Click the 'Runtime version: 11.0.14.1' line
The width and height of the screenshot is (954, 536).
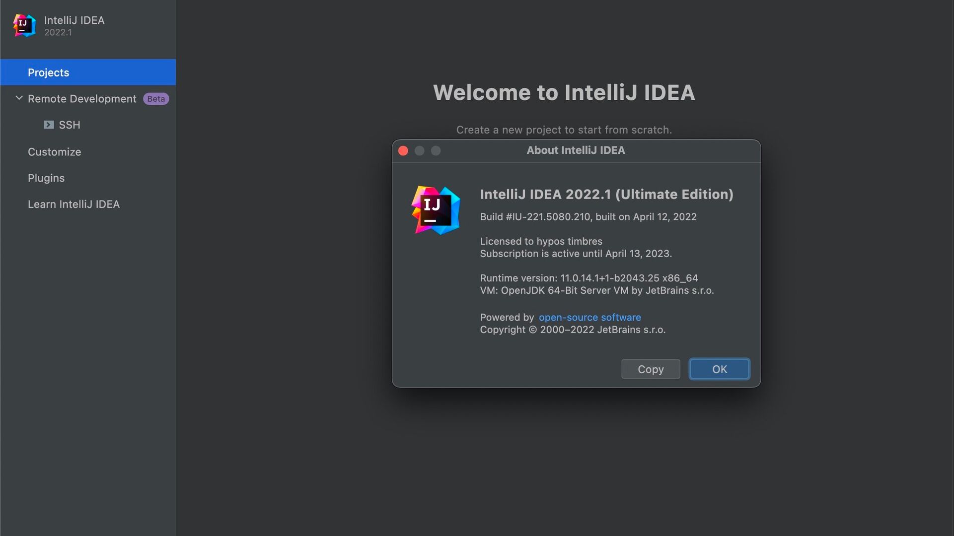pyautogui.click(x=589, y=278)
